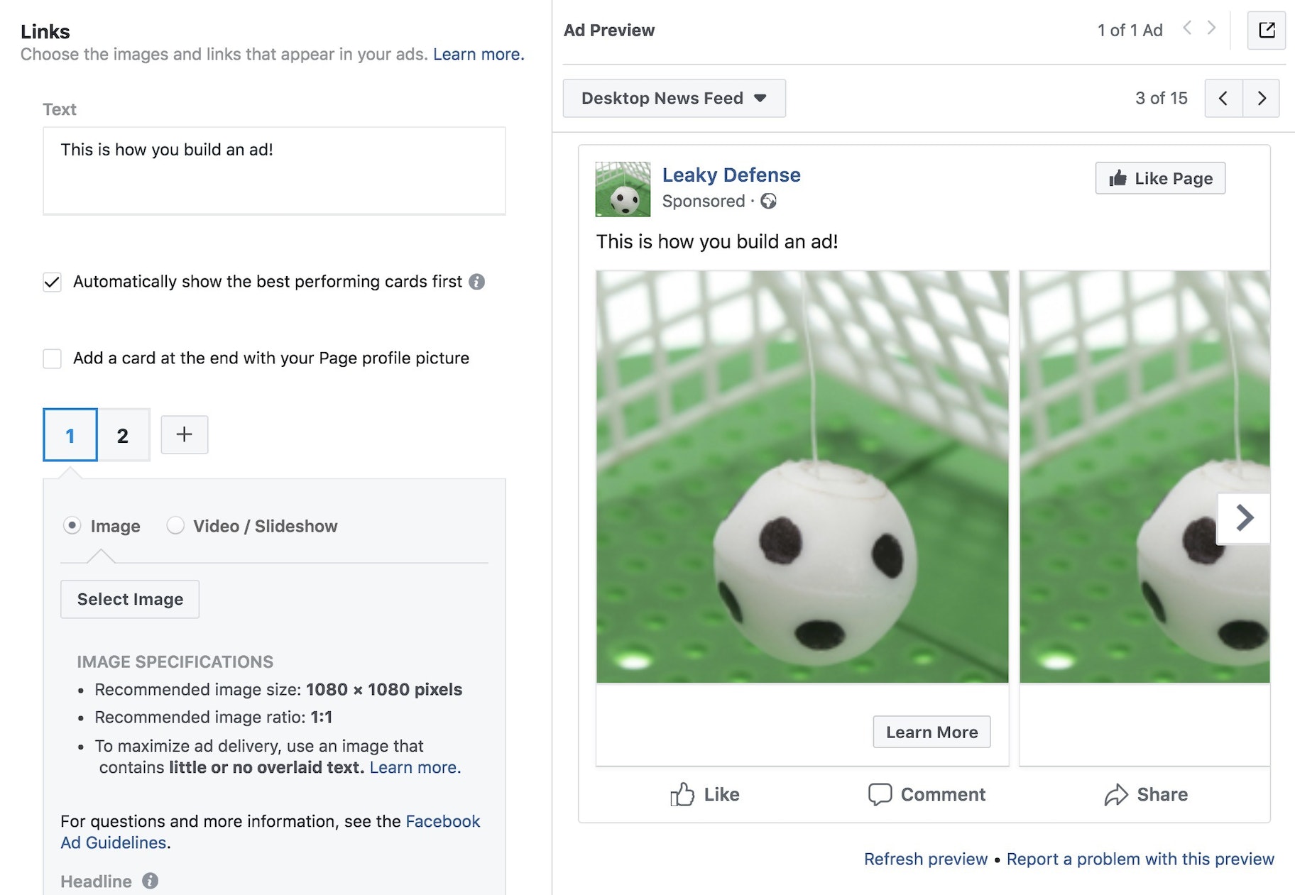The width and height of the screenshot is (1295, 895).
Task: Go to previous preview placement arrow
Action: [x=1223, y=98]
